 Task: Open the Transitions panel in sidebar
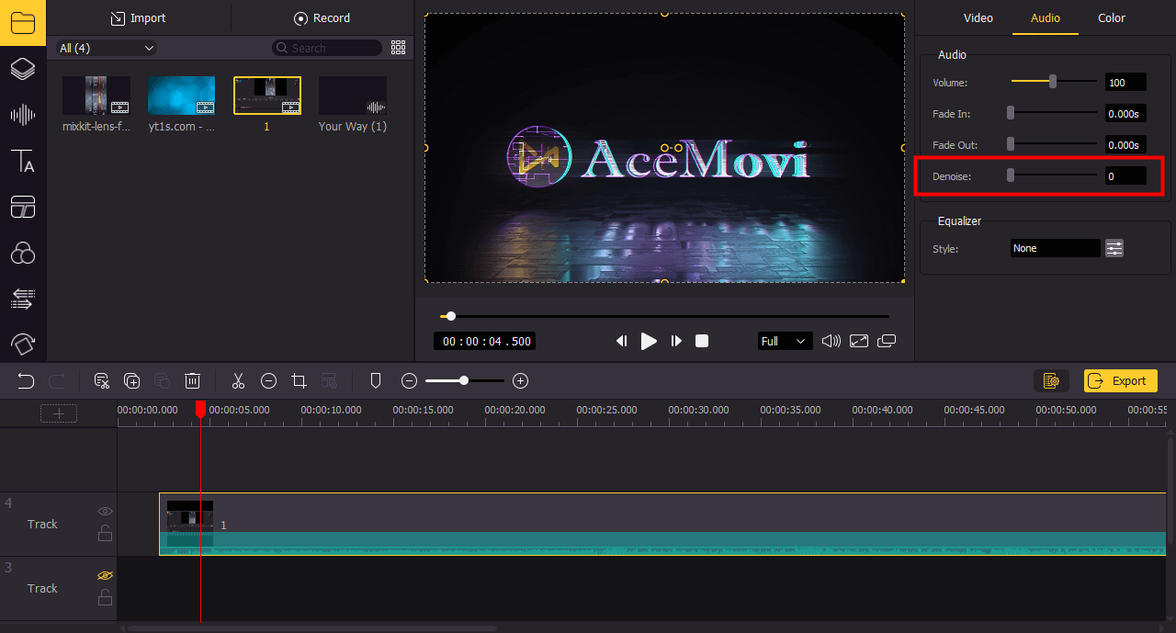point(23,299)
